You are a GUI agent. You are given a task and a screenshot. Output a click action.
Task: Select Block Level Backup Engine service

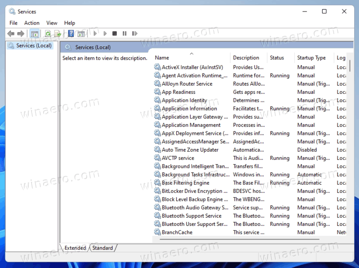[x=249, y=199]
